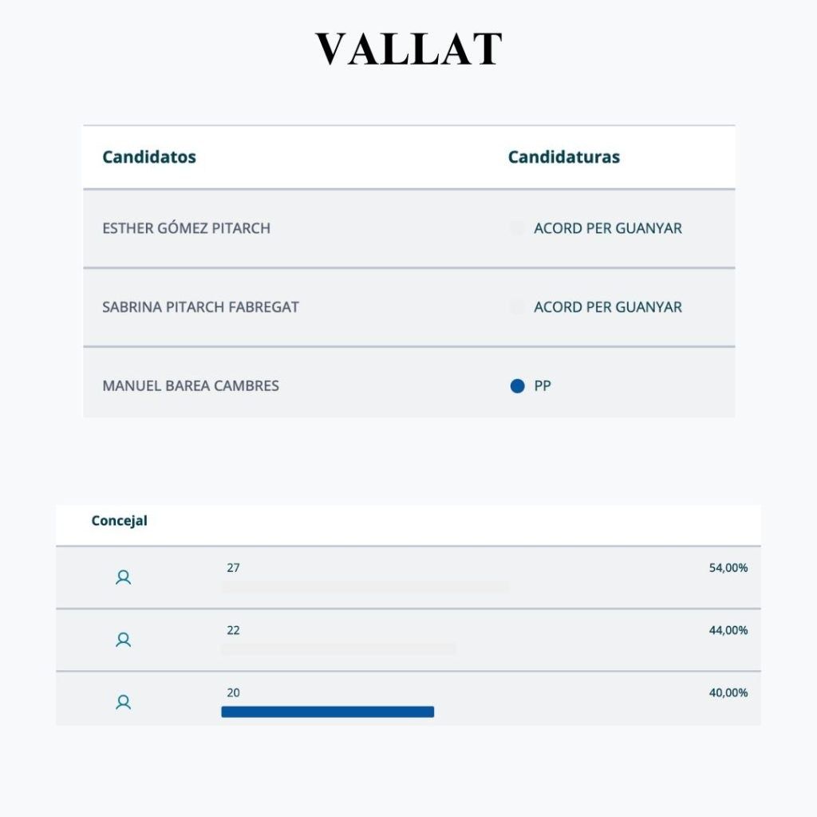The width and height of the screenshot is (817, 817).
Task: Click the VALLAT title heading
Action: click(408, 49)
